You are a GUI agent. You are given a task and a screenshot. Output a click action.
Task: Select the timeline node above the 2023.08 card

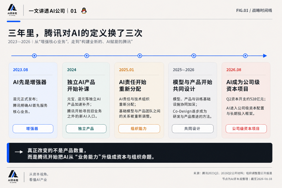[x=34, y=56]
